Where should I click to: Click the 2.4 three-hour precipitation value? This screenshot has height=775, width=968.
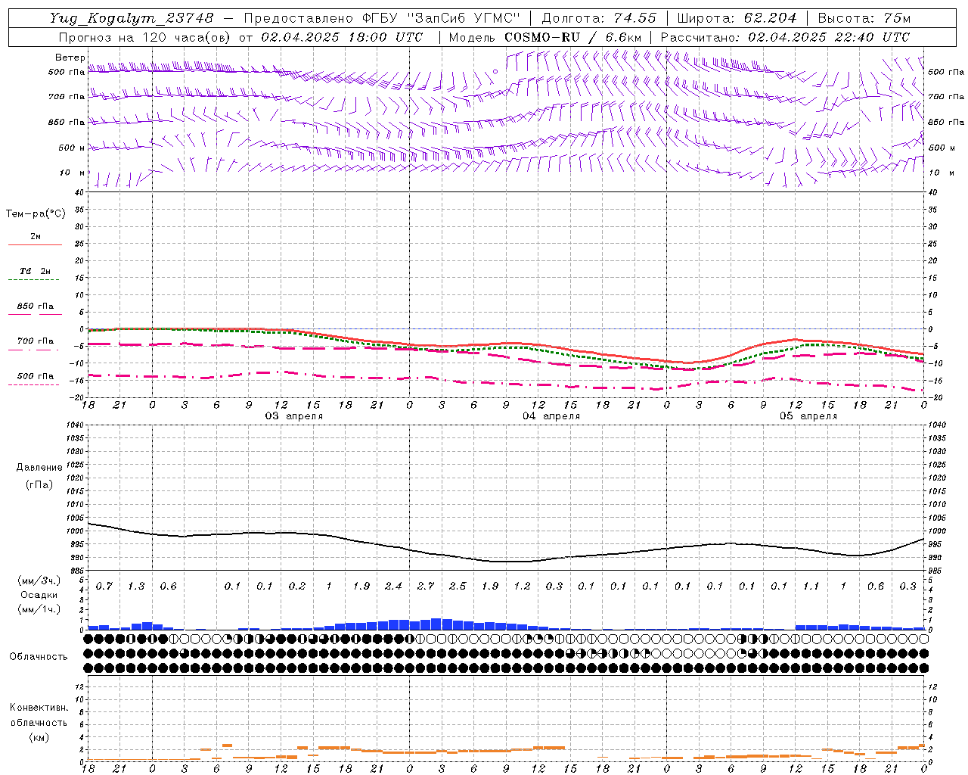393,587
